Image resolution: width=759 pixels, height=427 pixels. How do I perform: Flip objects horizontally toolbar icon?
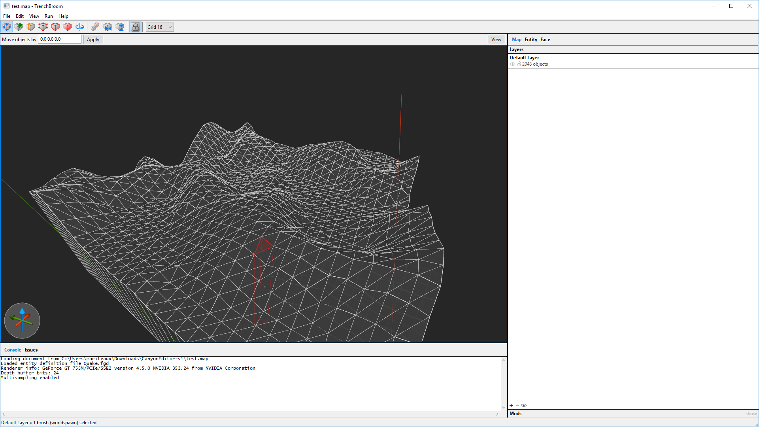tap(108, 27)
